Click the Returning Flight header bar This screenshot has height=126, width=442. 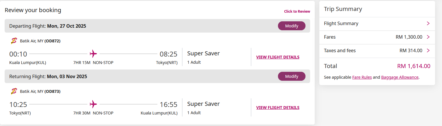click(x=157, y=76)
